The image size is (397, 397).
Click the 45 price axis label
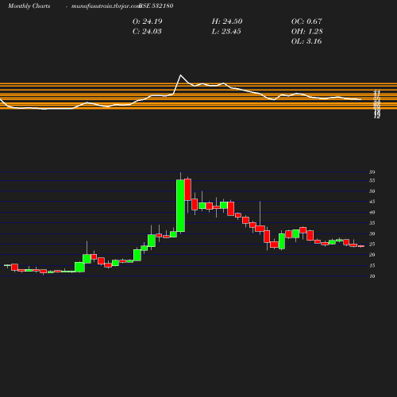pyautogui.click(x=372, y=202)
